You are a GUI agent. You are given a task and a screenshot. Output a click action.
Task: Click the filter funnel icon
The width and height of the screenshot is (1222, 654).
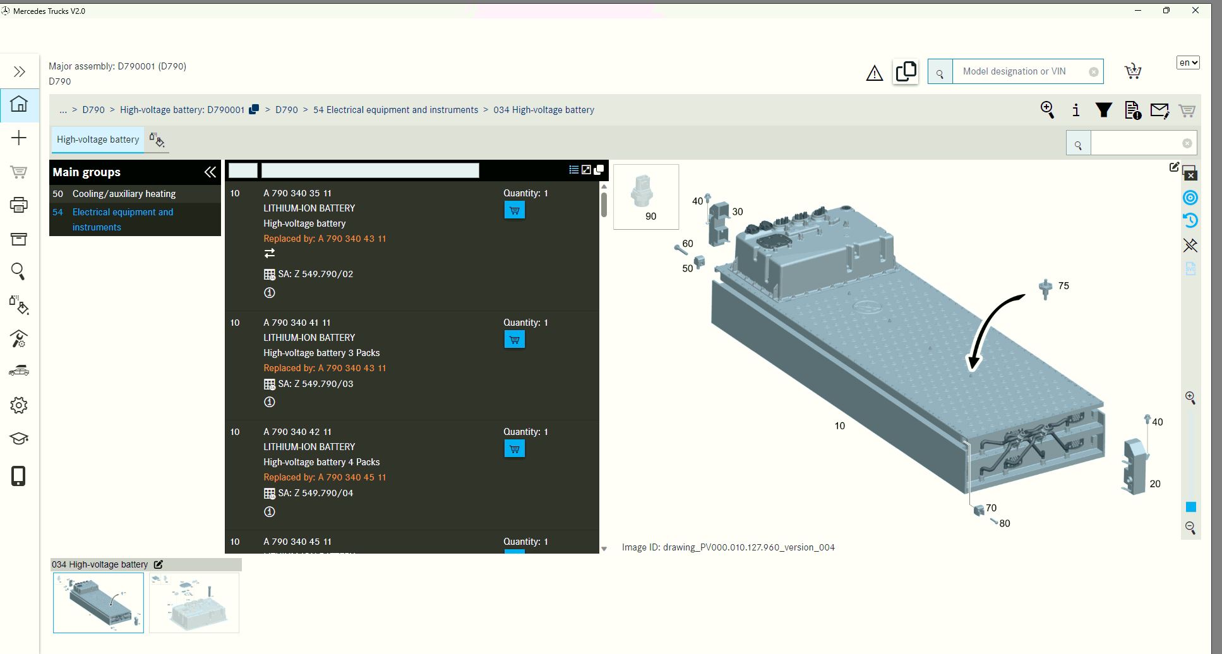1103,110
